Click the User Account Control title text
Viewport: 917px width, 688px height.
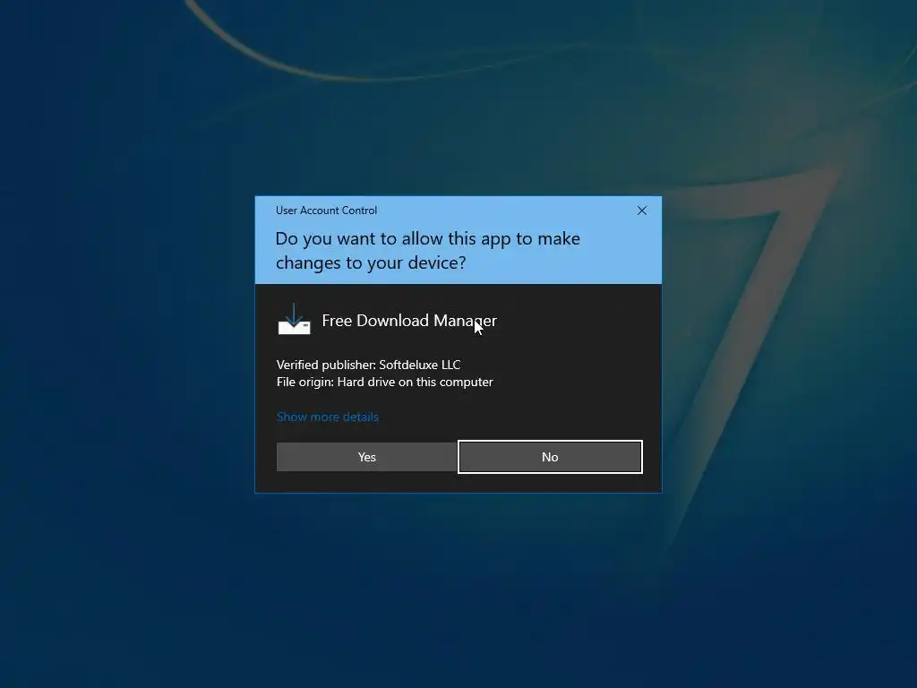[326, 210]
